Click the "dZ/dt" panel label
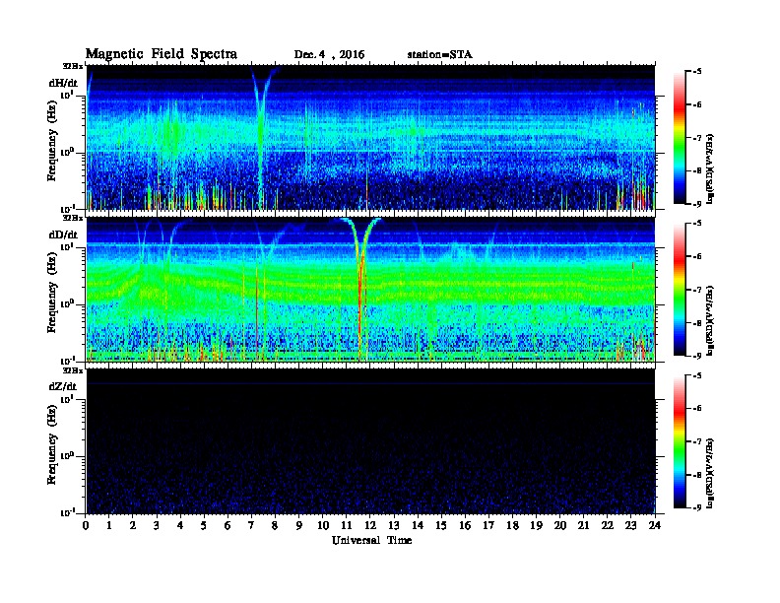This screenshot has height=603, width=780. 63,386
